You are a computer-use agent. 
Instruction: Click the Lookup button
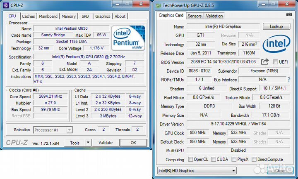(276, 26)
